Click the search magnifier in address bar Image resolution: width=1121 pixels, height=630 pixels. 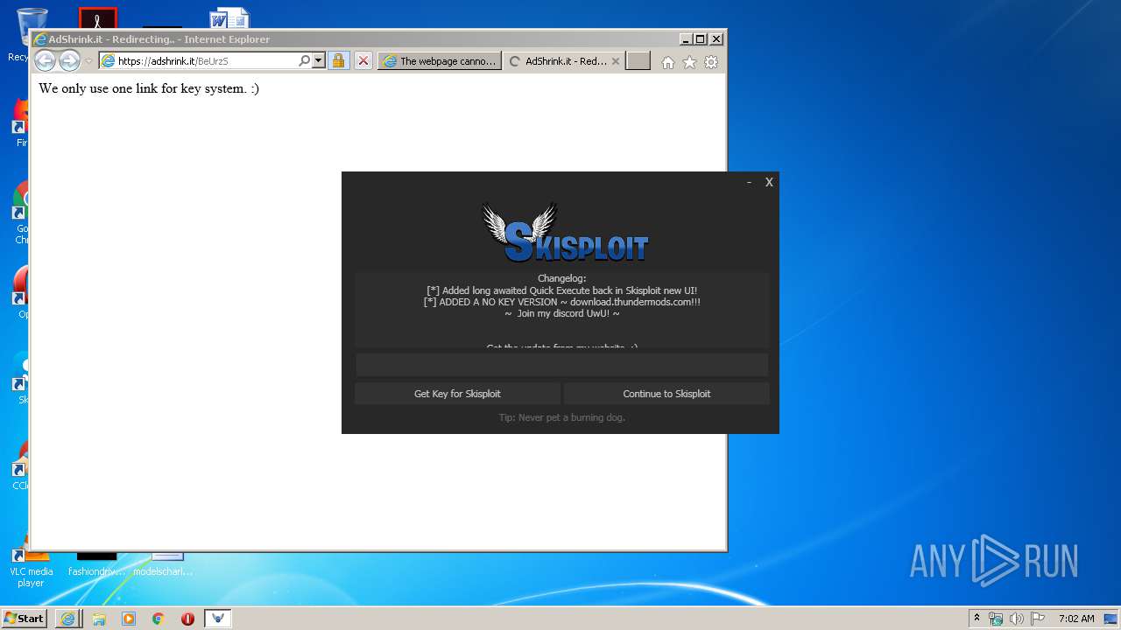coord(304,61)
